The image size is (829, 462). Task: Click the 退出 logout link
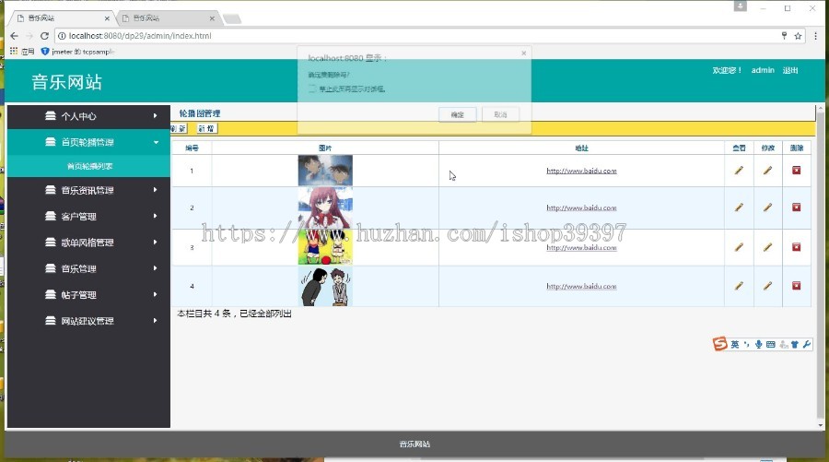(790, 70)
